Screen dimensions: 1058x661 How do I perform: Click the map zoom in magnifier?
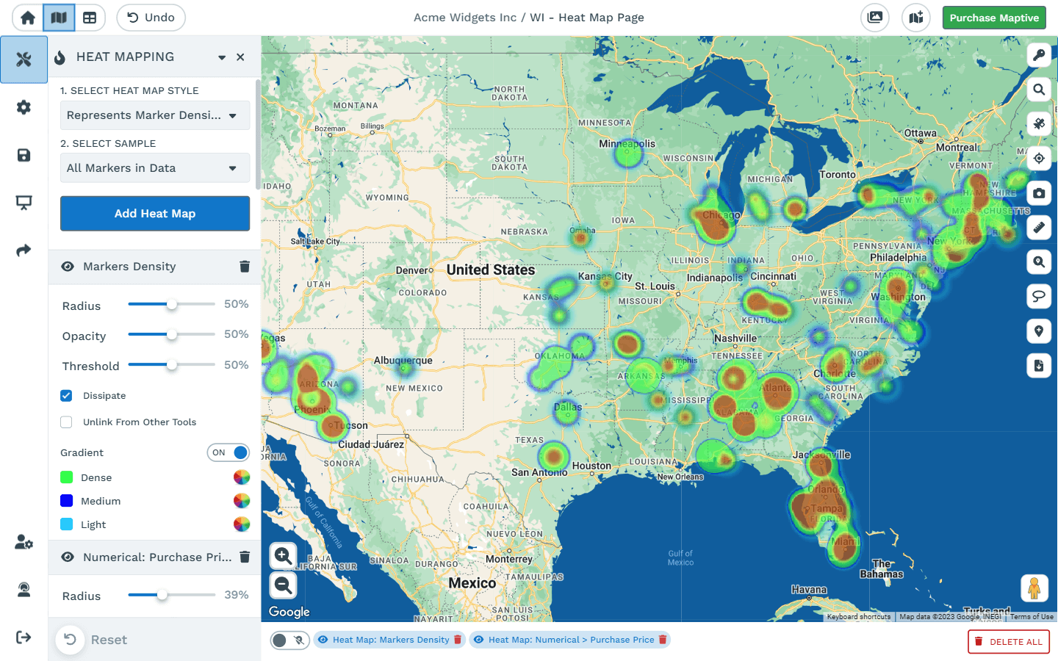(x=284, y=556)
